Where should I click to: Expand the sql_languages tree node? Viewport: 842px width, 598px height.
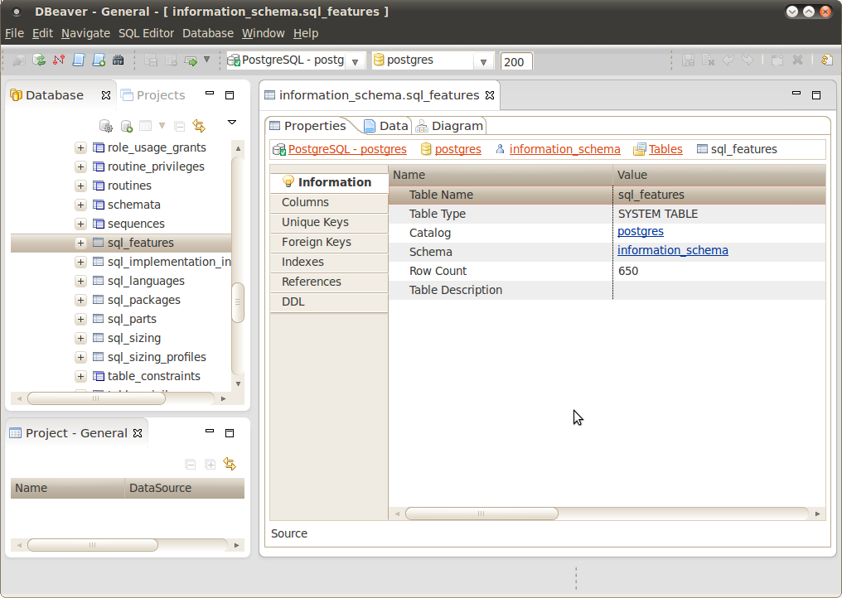point(80,281)
